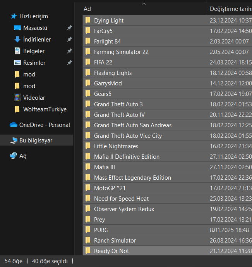Click the Dying Light folder icon

(88, 20)
